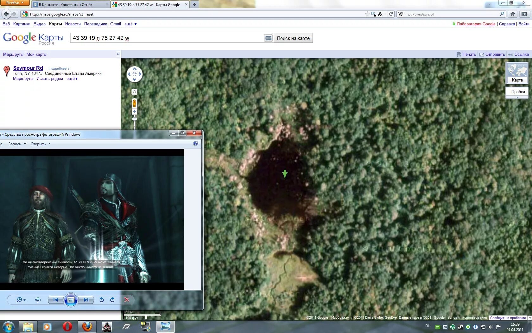Open a new tab with plus button
532x333 pixels.
194,4
